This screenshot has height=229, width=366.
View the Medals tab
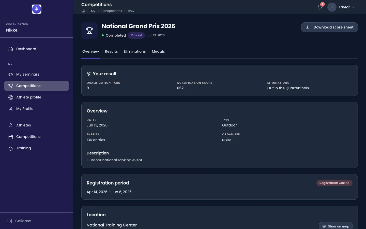[x=158, y=51]
